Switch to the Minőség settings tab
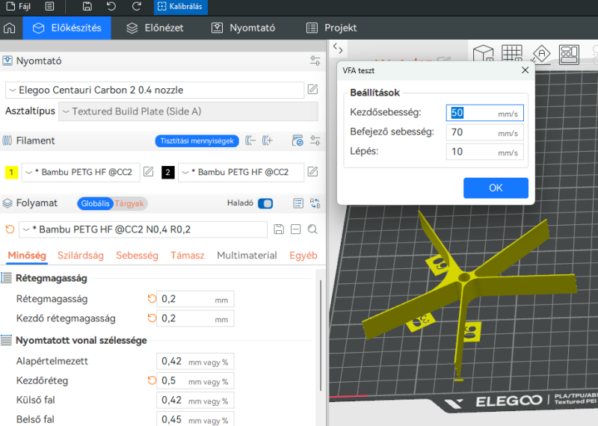Screen dimensions: 598x426 pyautogui.click(x=27, y=256)
